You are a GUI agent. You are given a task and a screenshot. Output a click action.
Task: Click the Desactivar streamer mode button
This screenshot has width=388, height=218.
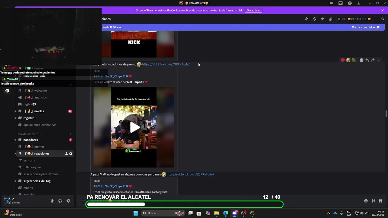(x=253, y=10)
